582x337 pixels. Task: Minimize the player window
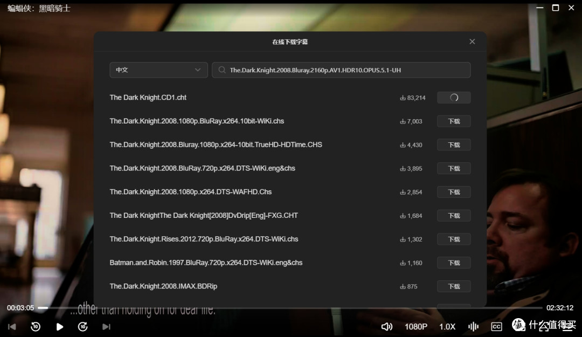coord(539,8)
